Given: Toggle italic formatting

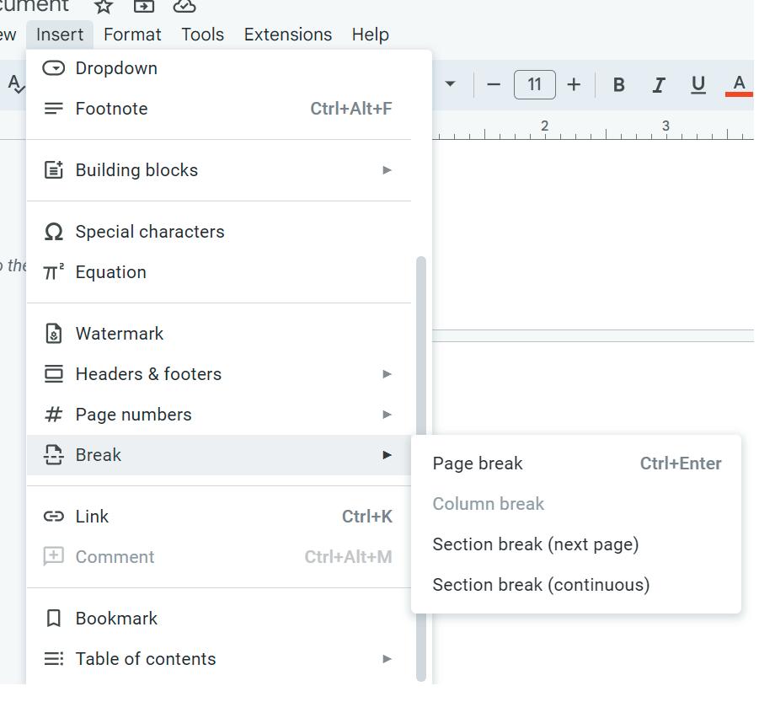Looking at the screenshot, I should [x=658, y=84].
